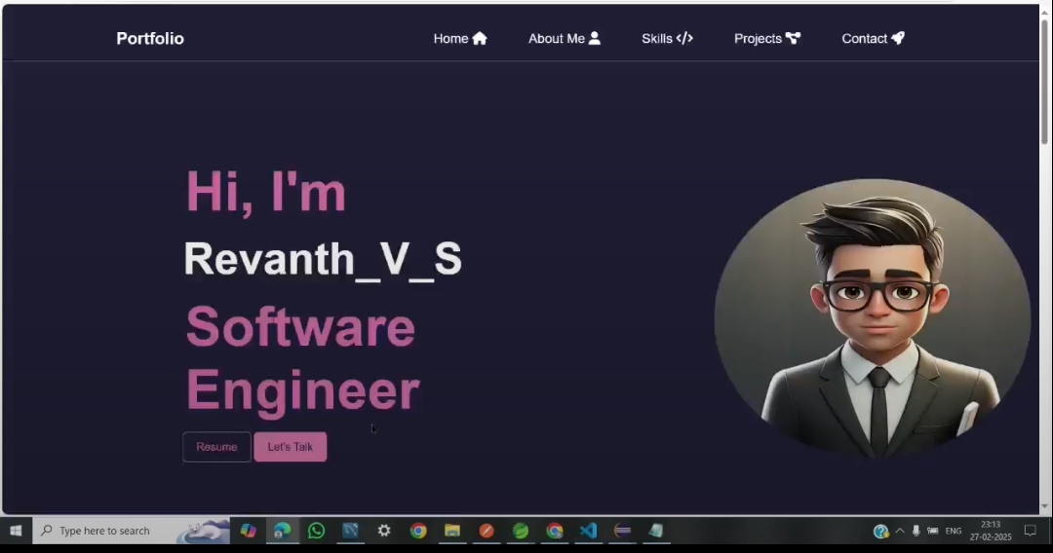Viewport: 1053px width, 553px height.
Task: Open the ENG language switcher
Action: click(x=954, y=531)
